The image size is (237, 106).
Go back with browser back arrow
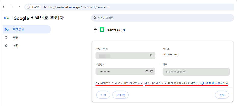(4, 7)
